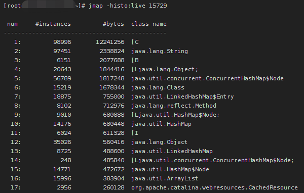Click java.lang.reflect.Method class name

click(x=173, y=106)
